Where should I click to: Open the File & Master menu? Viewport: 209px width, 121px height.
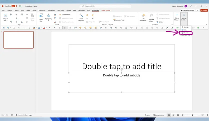tap(177, 17)
